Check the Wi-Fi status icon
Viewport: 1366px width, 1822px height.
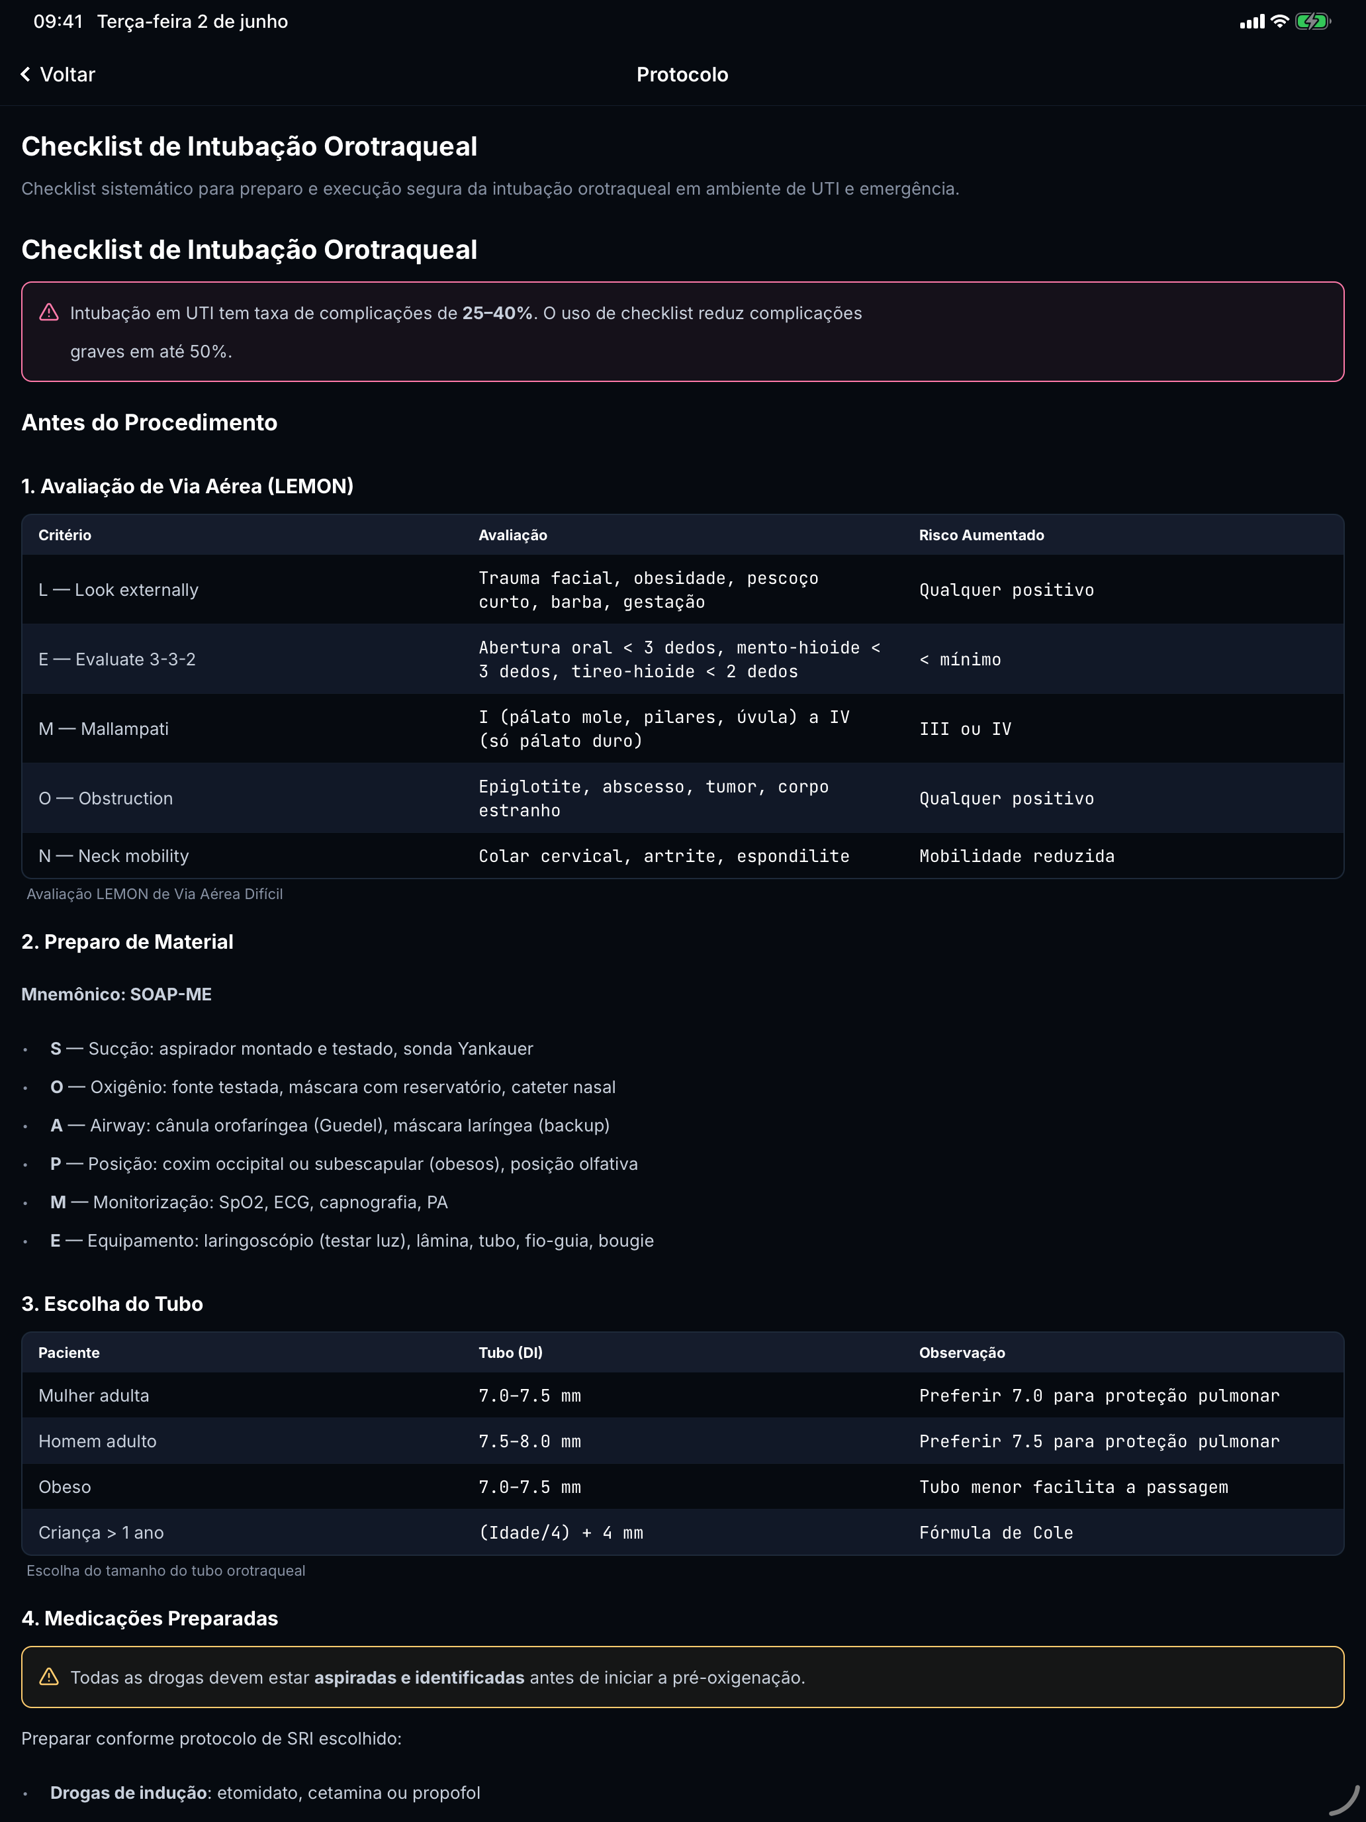(x=1279, y=21)
